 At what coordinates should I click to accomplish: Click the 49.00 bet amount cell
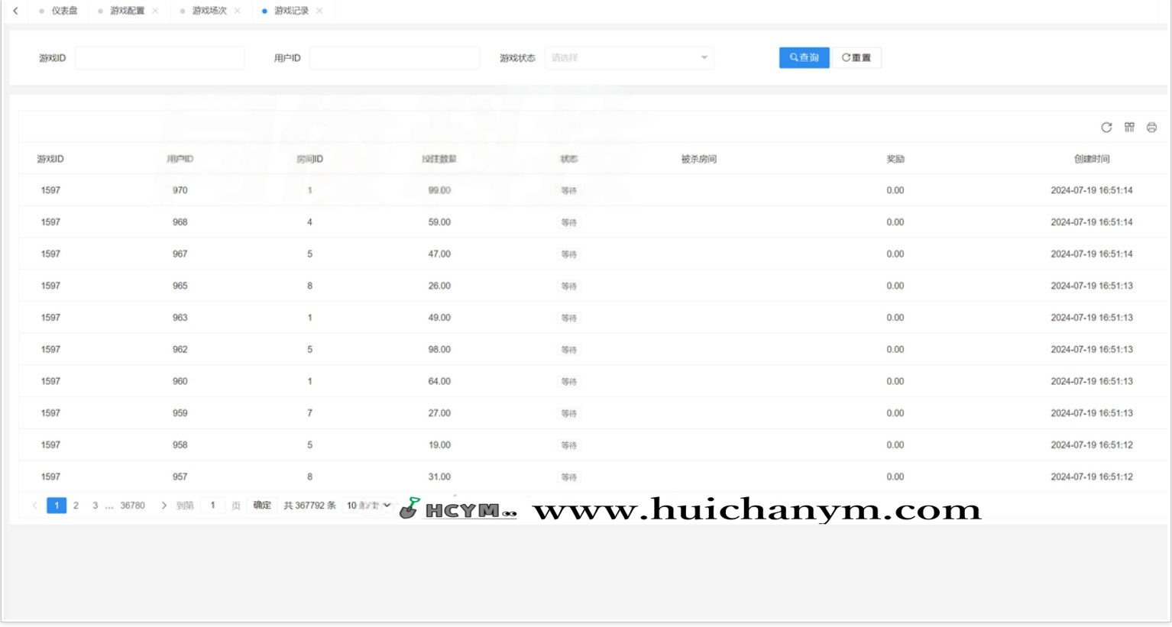pyautogui.click(x=439, y=318)
